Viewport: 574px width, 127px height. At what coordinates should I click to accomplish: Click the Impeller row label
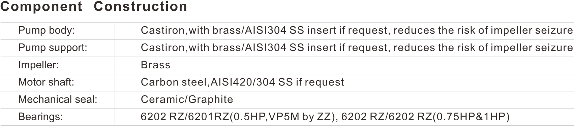pos(38,65)
